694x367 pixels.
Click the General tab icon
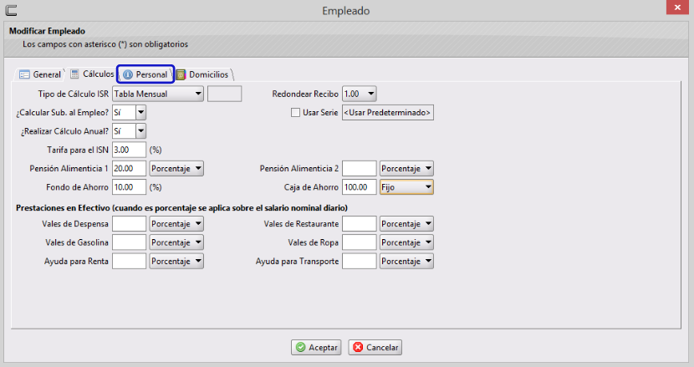click(24, 74)
